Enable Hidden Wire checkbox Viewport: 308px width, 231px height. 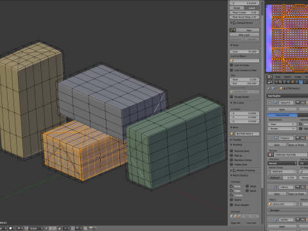[232, 164]
